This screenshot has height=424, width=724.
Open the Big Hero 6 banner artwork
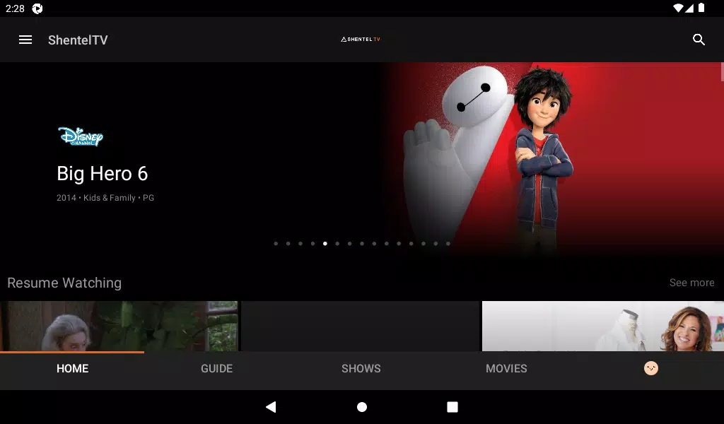click(x=551, y=159)
